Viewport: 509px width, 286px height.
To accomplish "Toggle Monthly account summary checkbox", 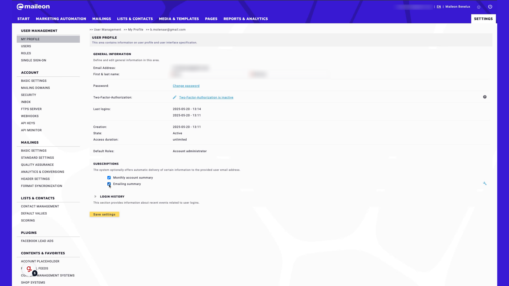I will (109, 178).
